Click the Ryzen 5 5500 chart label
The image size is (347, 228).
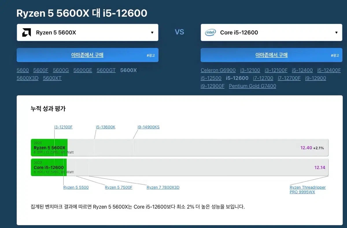pyautogui.click(x=76, y=187)
